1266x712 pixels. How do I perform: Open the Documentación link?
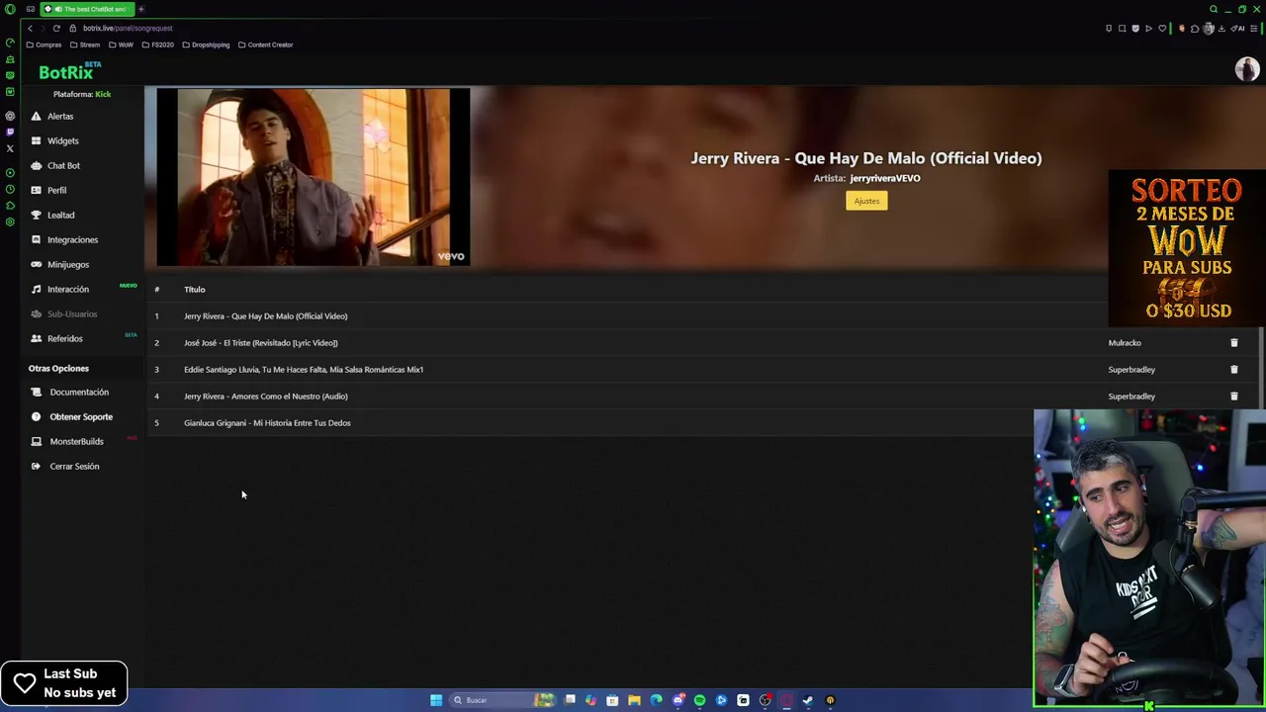click(79, 392)
